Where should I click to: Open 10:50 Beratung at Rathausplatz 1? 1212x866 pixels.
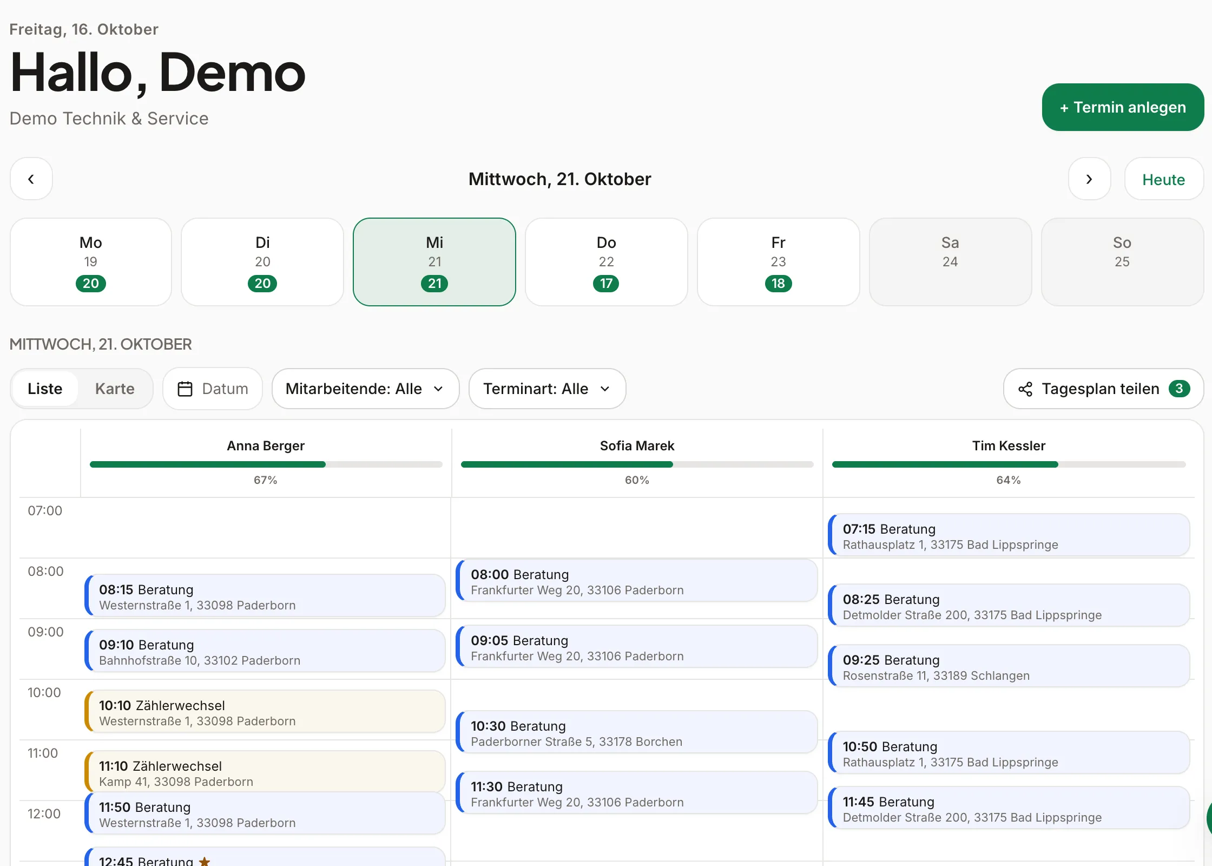point(1009,753)
